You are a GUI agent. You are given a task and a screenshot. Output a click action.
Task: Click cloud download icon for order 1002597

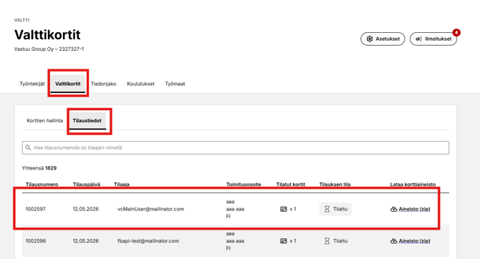[394, 209]
